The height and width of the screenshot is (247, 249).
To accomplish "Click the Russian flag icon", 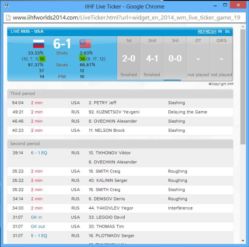I will pos(39,44).
